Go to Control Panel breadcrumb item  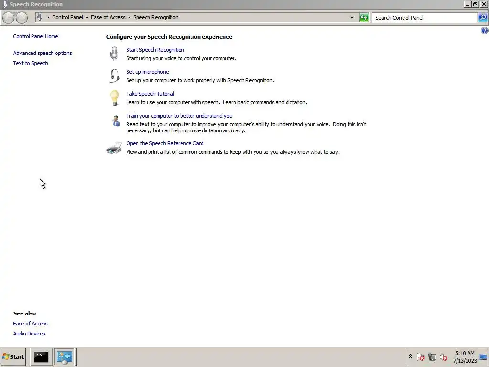pos(67,17)
